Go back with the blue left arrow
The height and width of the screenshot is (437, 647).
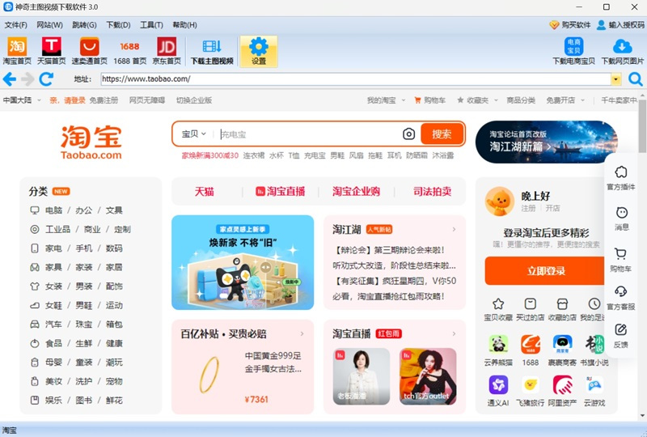[x=10, y=78]
